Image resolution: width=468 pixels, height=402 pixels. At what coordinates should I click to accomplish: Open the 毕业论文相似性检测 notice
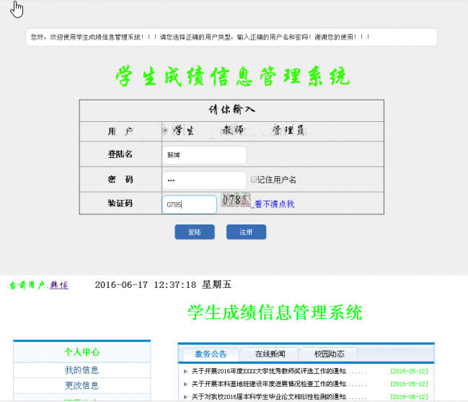pyautogui.click(x=279, y=397)
